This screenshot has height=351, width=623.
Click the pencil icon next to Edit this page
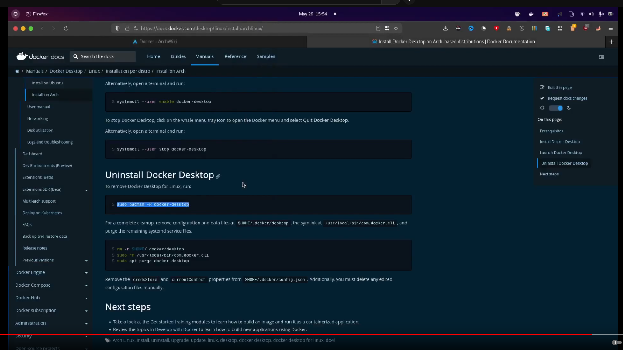click(x=542, y=87)
